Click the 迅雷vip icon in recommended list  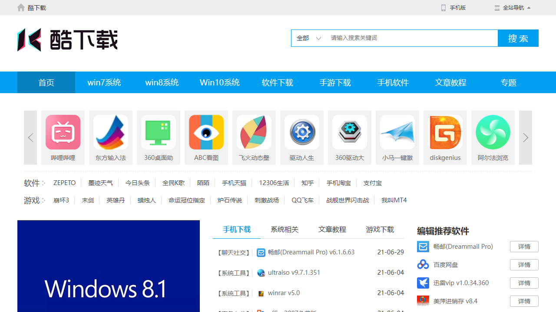423,283
